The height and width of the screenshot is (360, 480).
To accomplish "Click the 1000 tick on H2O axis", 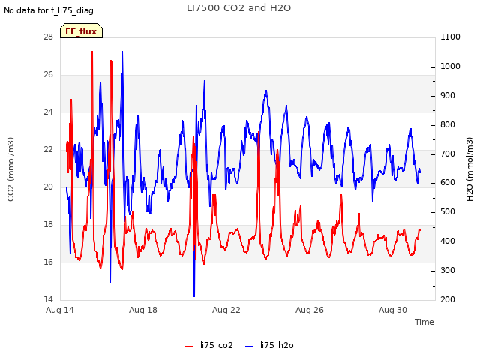I will (450, 67).
